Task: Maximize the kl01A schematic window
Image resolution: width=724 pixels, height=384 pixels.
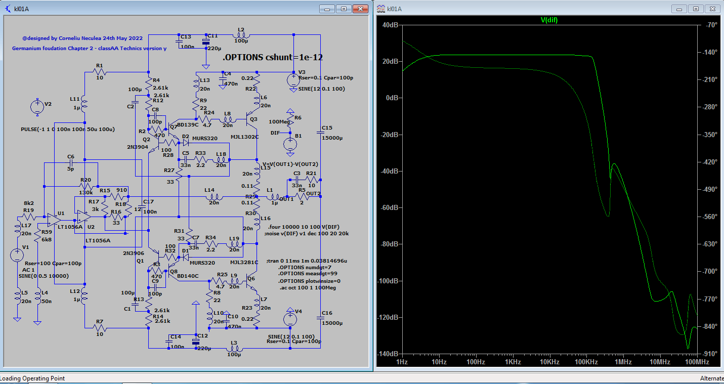Action: point(344,9)
